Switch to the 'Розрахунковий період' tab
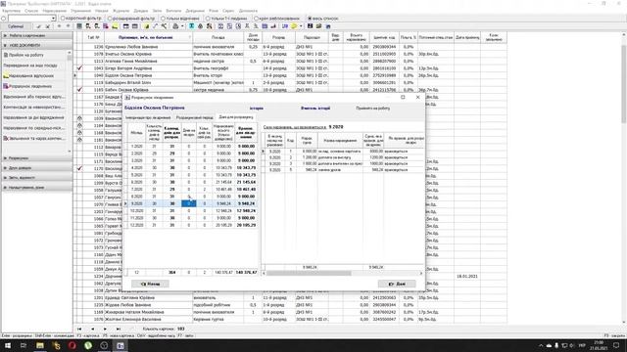This screenshot has height=352, width=627. coord(194,117)
